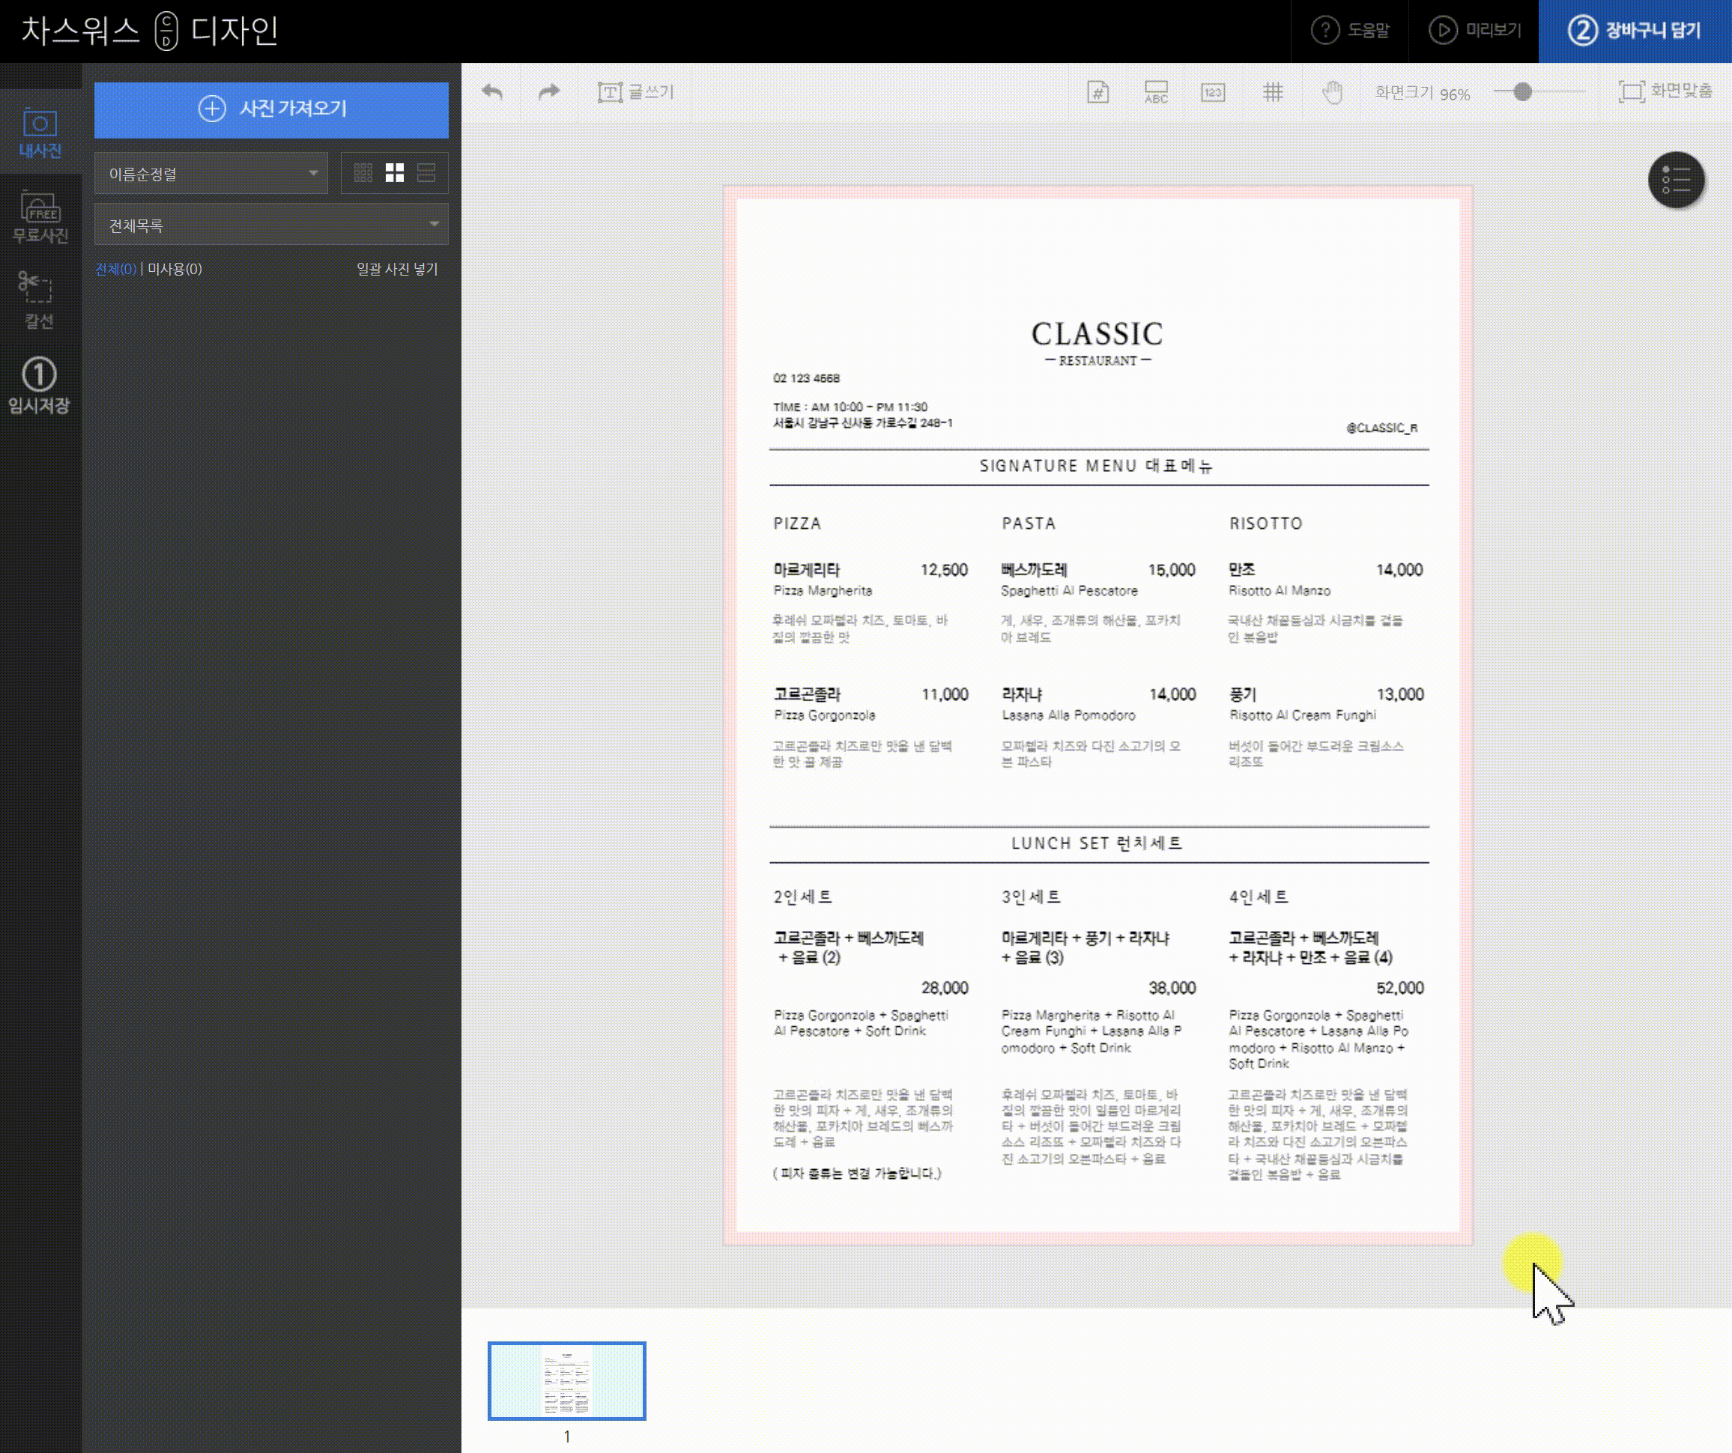This screenshot has height=1453, width=1732.
Task: Select the 4인세트 heading
Action: click(x=1259, y=897)
